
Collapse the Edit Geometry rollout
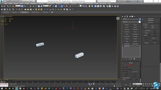point(151,20)
